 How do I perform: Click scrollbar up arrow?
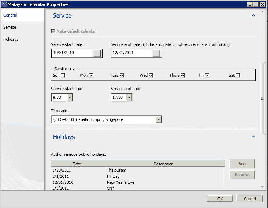click(262, 12)
